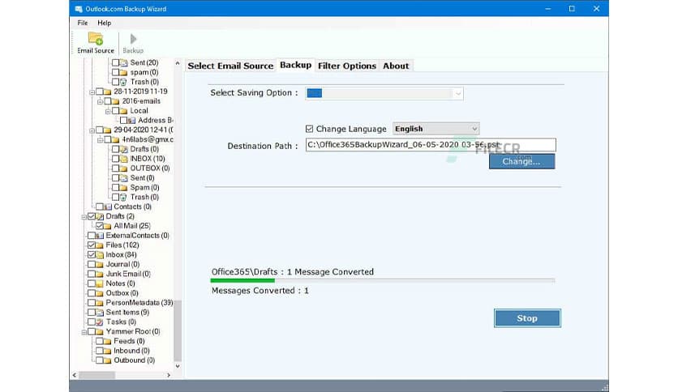Collapse the Local folder node
Screen dimensions: 678x392
(x=108, y=111)
